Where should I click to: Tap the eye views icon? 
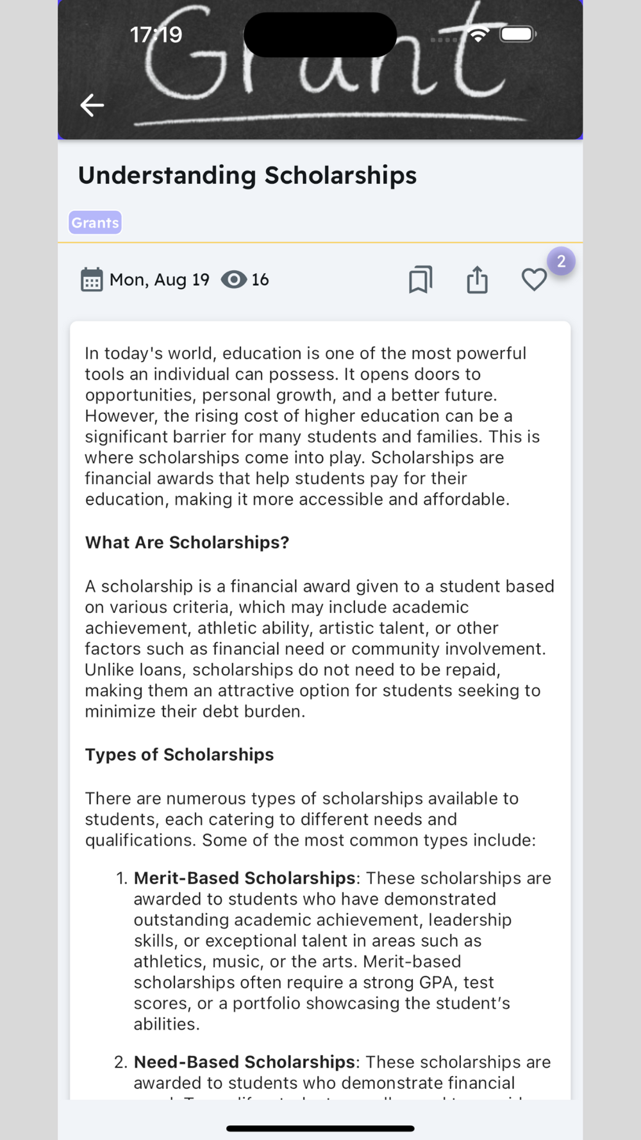pyautogui.click(x=234, y=280)
